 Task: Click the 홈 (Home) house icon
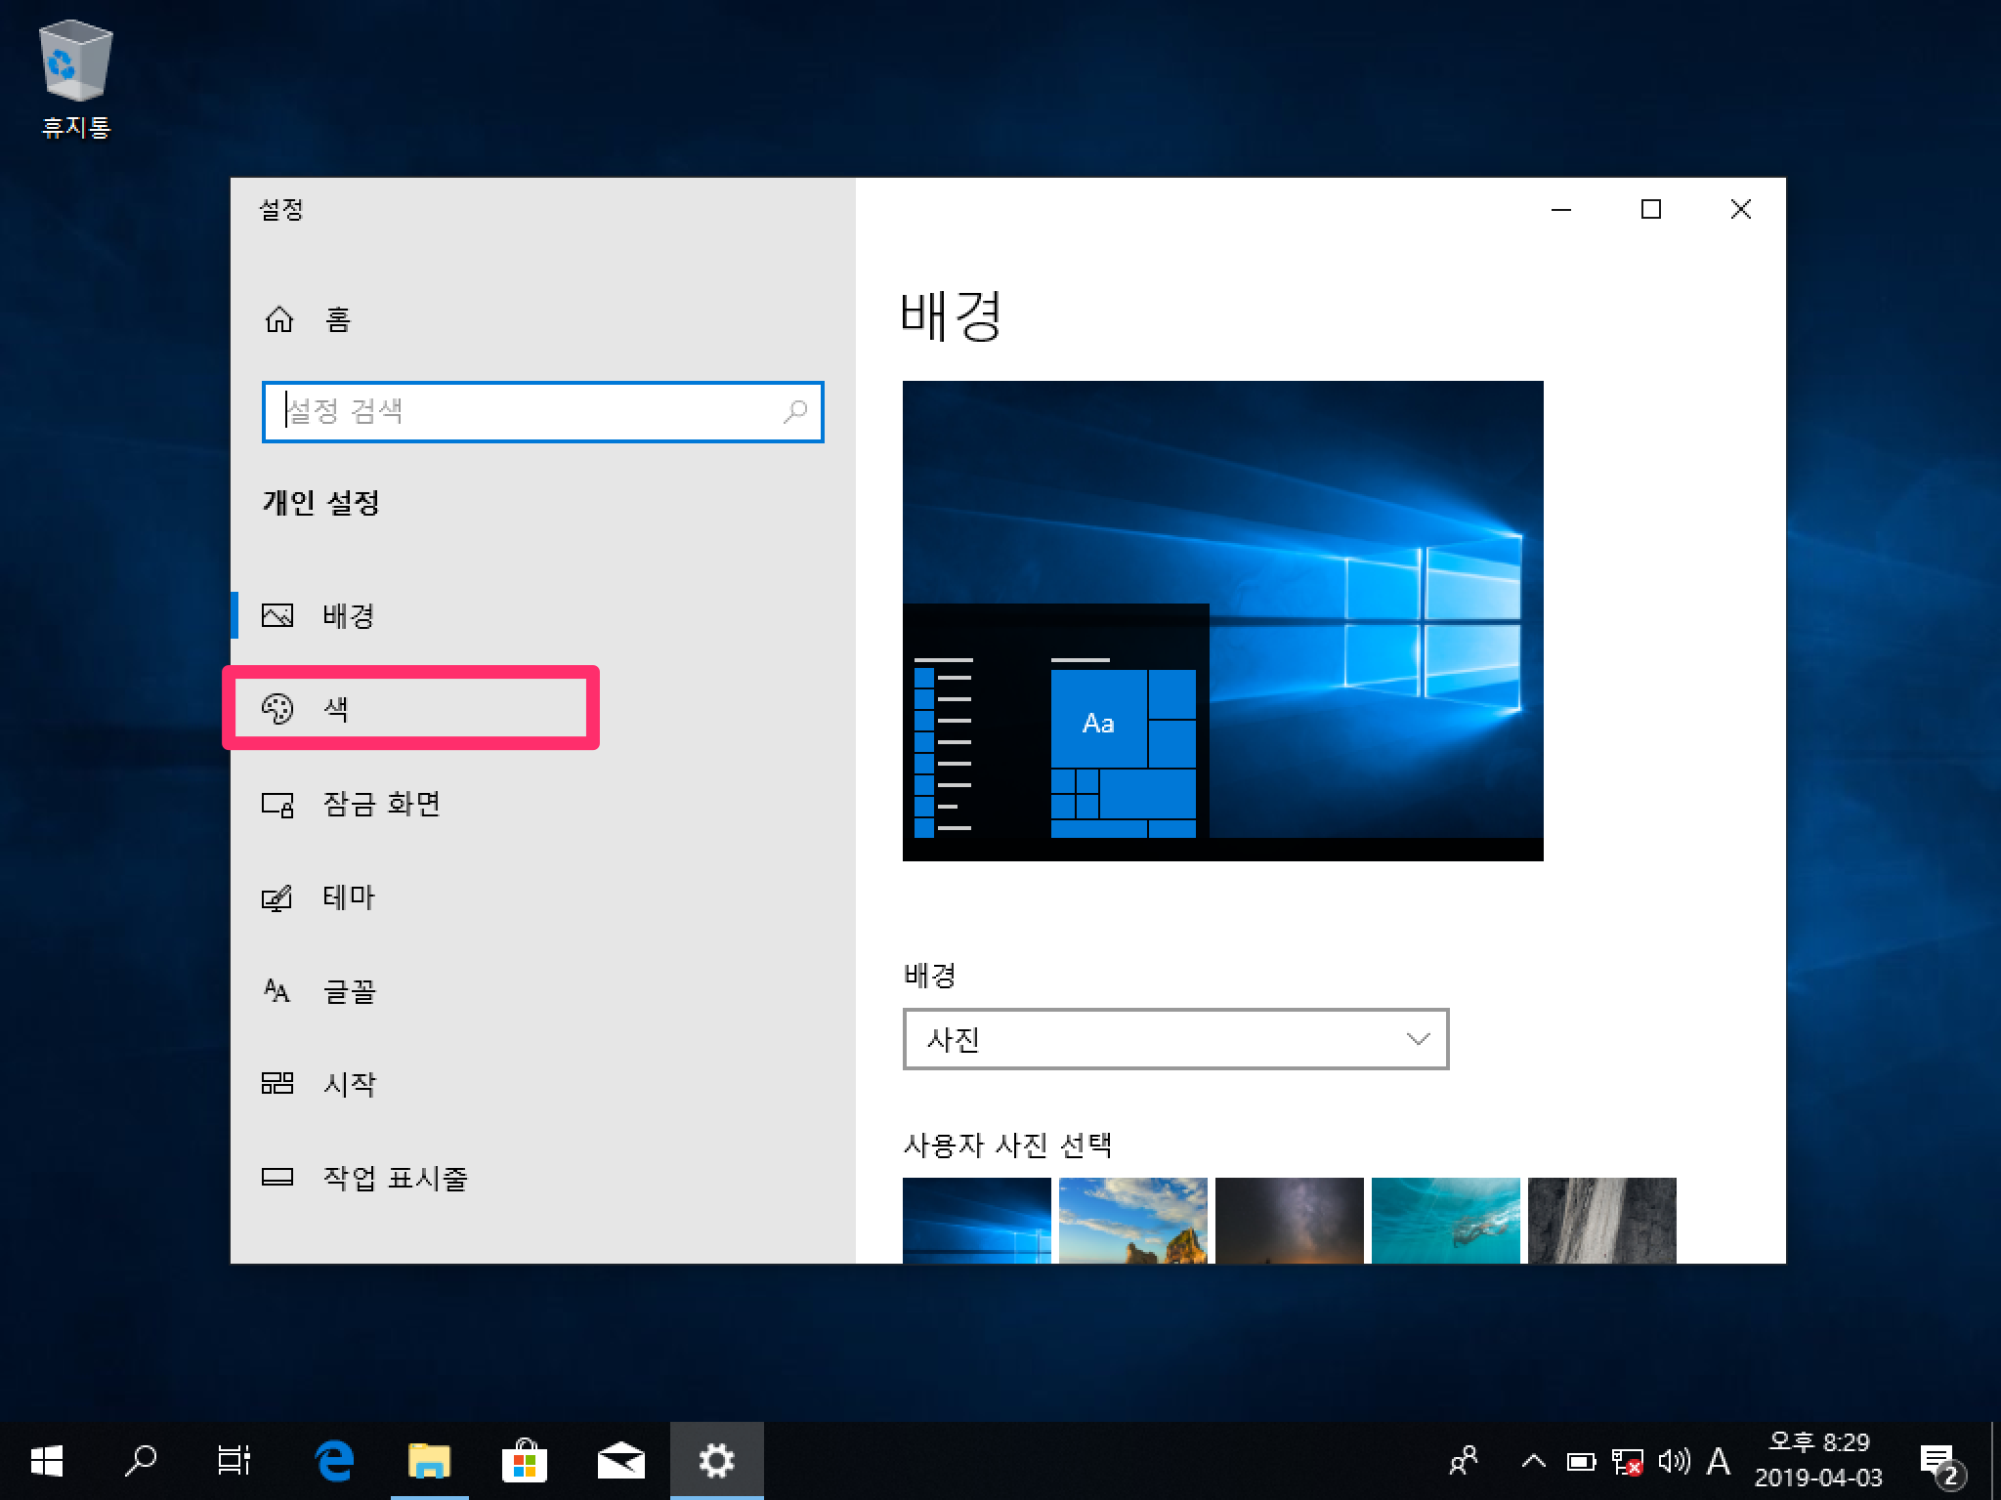(x=279, y=319)
